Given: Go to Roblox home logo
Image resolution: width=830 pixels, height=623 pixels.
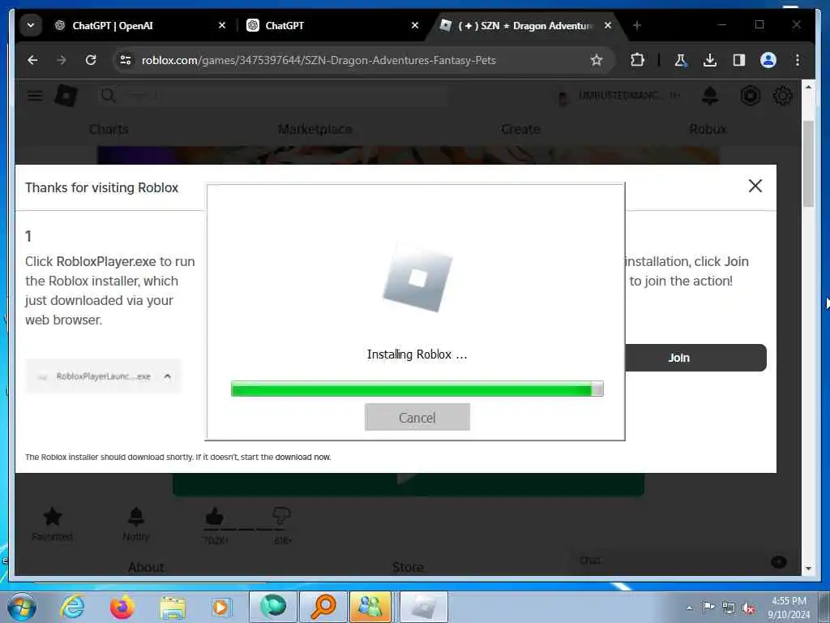Looking at the screenshot, I should pyautogui.click(x=66, y=96).
